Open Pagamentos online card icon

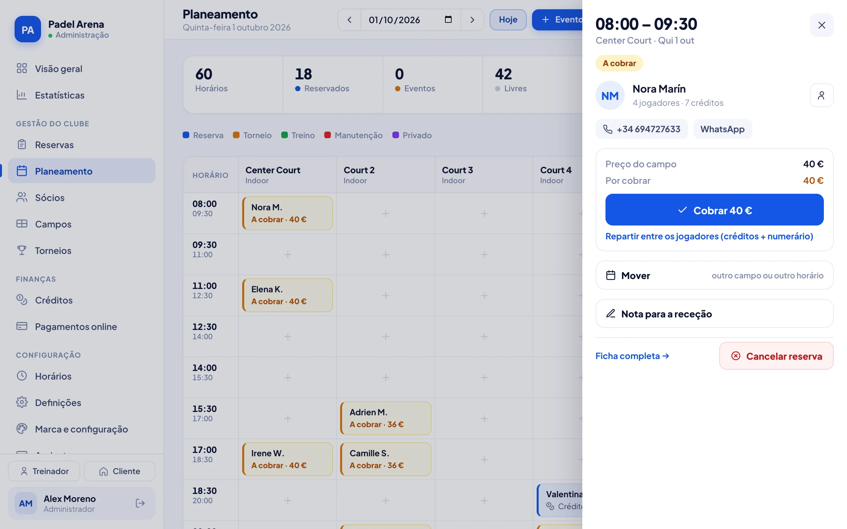tap(22, 326)
